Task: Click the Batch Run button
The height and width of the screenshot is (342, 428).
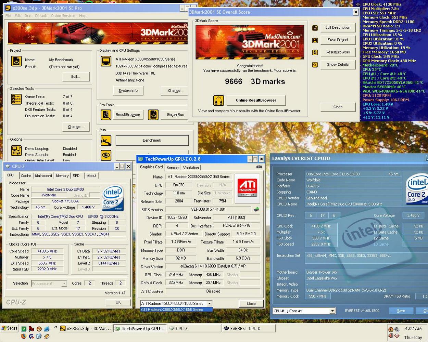Action: [175, 115]
